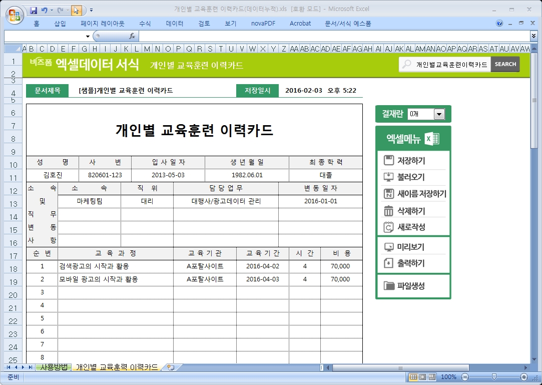Click the insert new worksheet tab icon

point(171,367)
